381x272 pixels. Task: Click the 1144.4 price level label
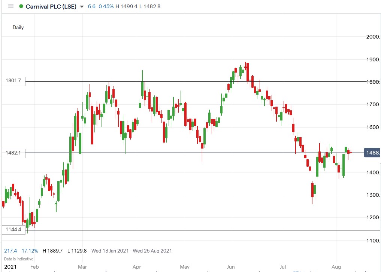(x=13, y=230)
